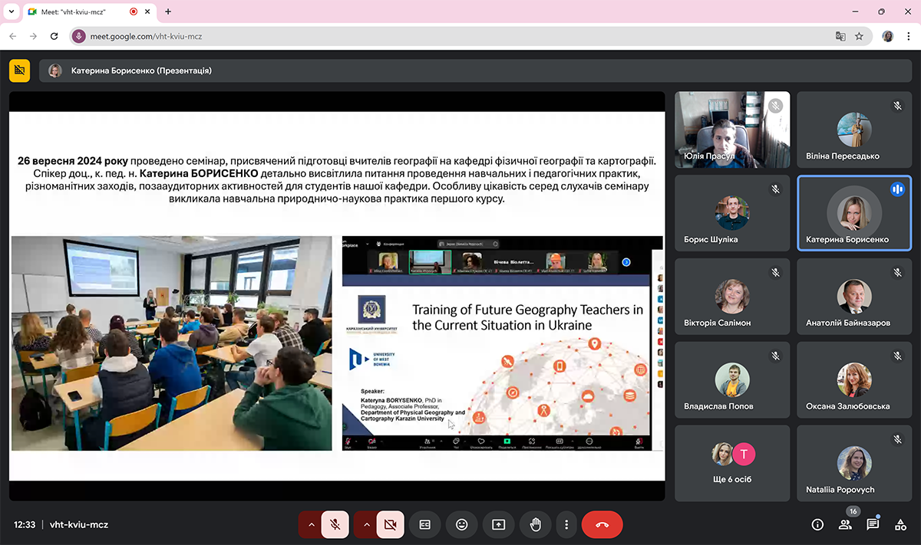
Task: Click the raise hand icon
Action: (x=535, y=524)
